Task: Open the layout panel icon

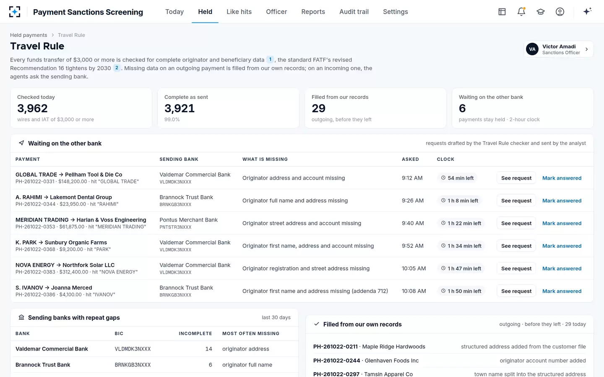Action: [502, 12]
